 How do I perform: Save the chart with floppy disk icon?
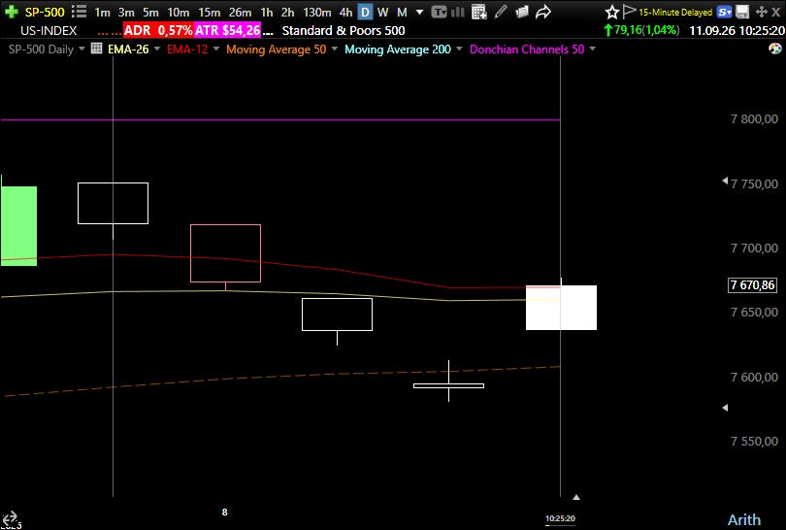[x=742, y=12]
